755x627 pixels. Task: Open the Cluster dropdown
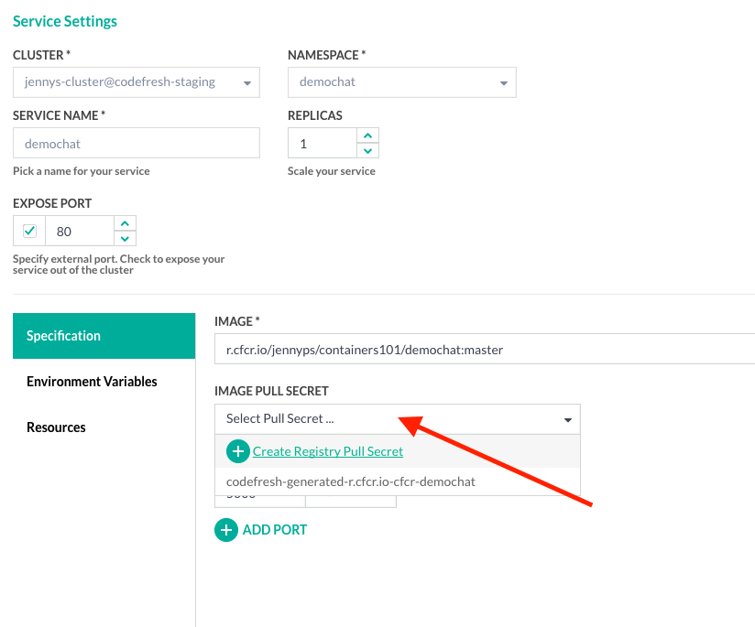pyautogui.click(x=137, y=82)
